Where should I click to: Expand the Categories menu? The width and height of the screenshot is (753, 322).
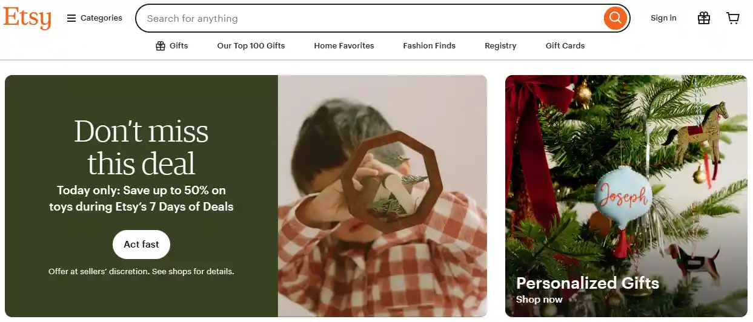click(x=101, y=18)
